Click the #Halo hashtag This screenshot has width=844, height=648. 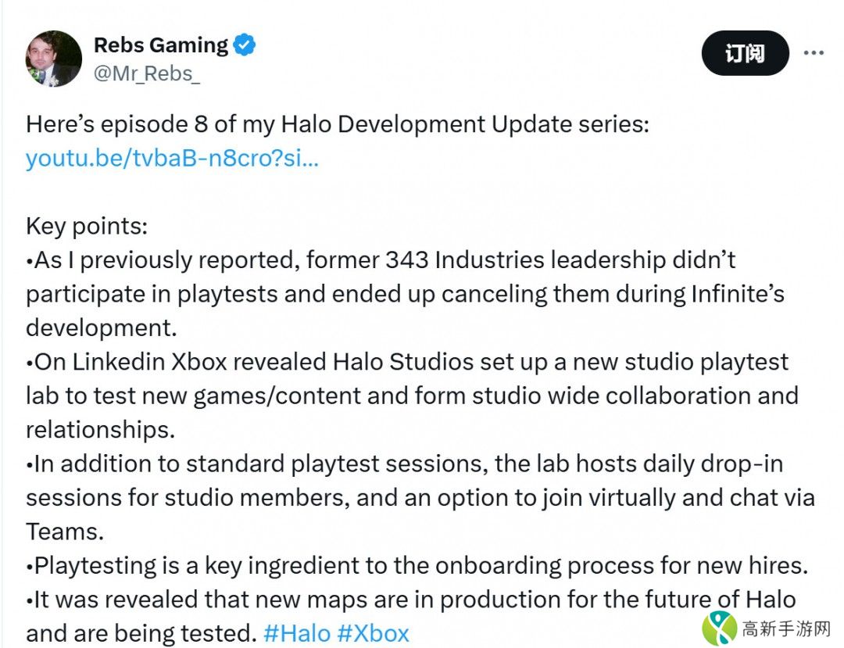[297, 632]
